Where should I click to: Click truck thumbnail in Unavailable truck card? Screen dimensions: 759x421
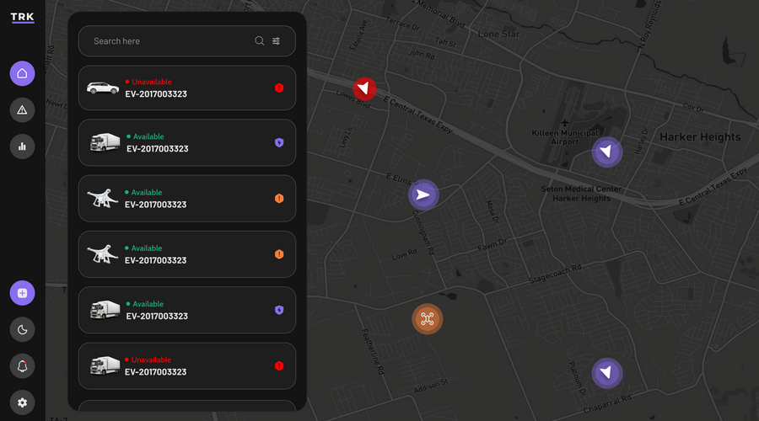(105, 366)
